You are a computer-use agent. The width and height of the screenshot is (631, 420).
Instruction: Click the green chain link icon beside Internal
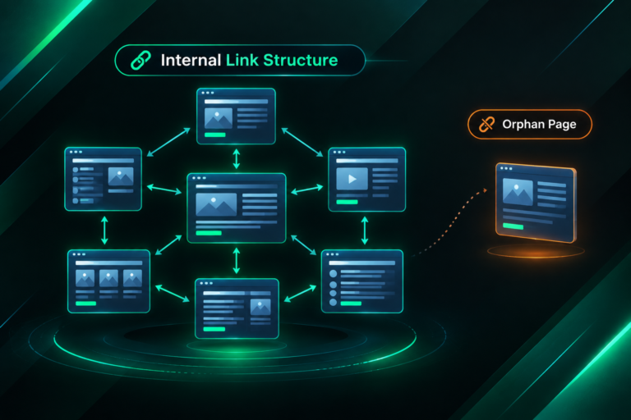(140, 61)
